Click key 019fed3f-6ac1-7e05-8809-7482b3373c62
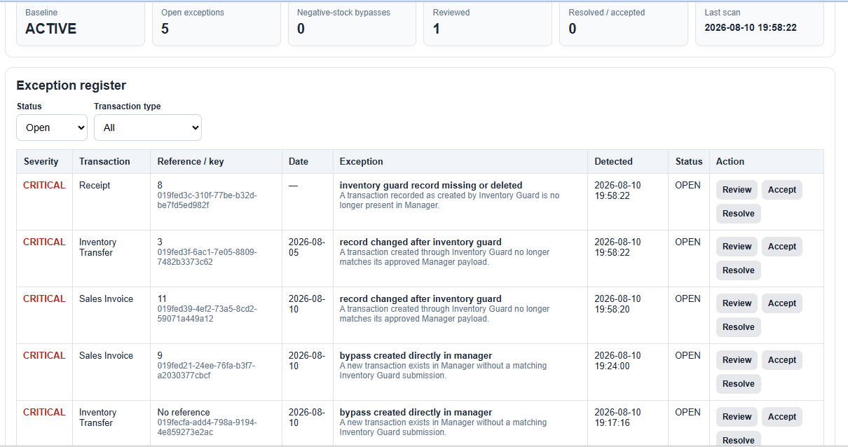Viewport: 848px width, 447px height. (207, 257)
